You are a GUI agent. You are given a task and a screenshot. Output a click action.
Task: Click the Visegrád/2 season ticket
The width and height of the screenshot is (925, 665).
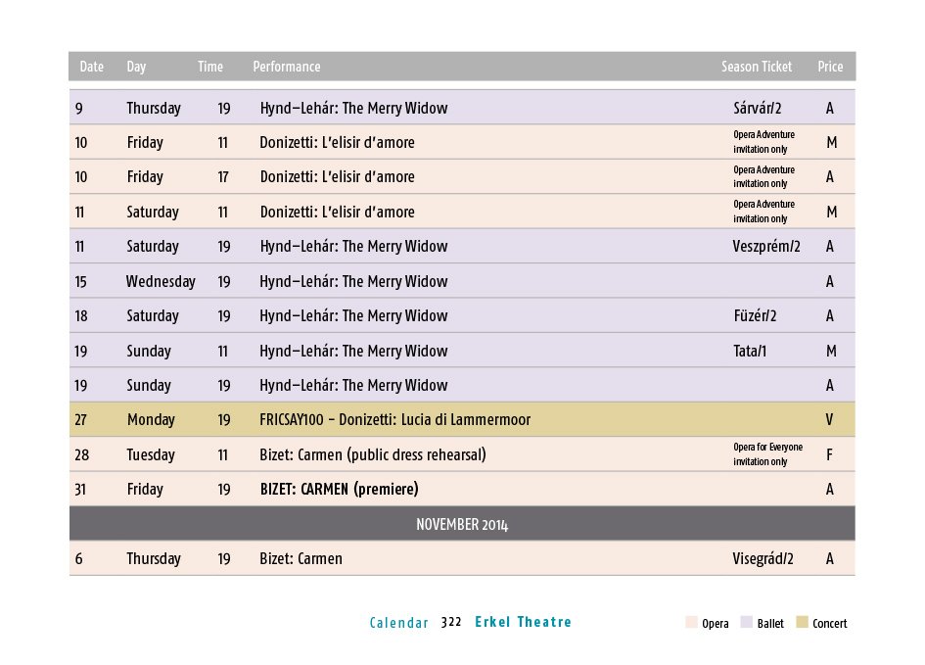coord(763,559)
